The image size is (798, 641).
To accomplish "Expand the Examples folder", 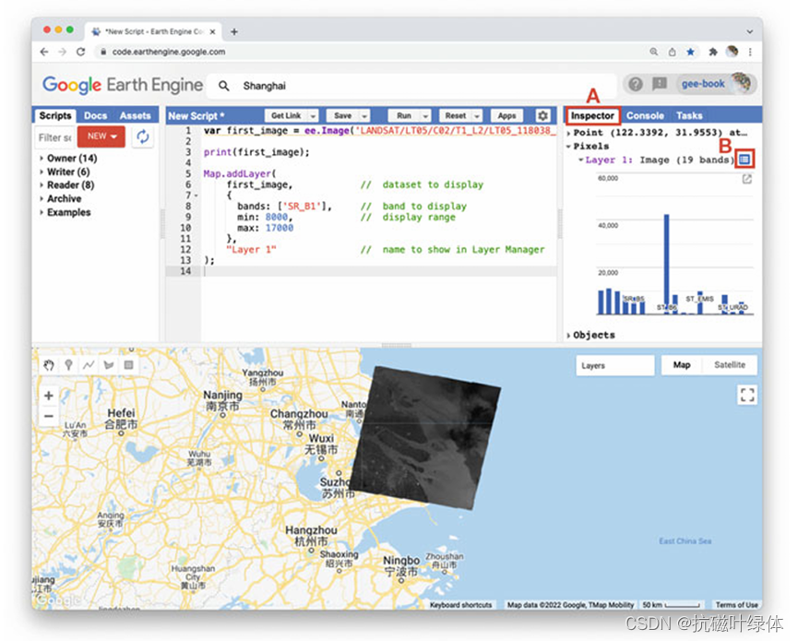I will pos(42,213).
